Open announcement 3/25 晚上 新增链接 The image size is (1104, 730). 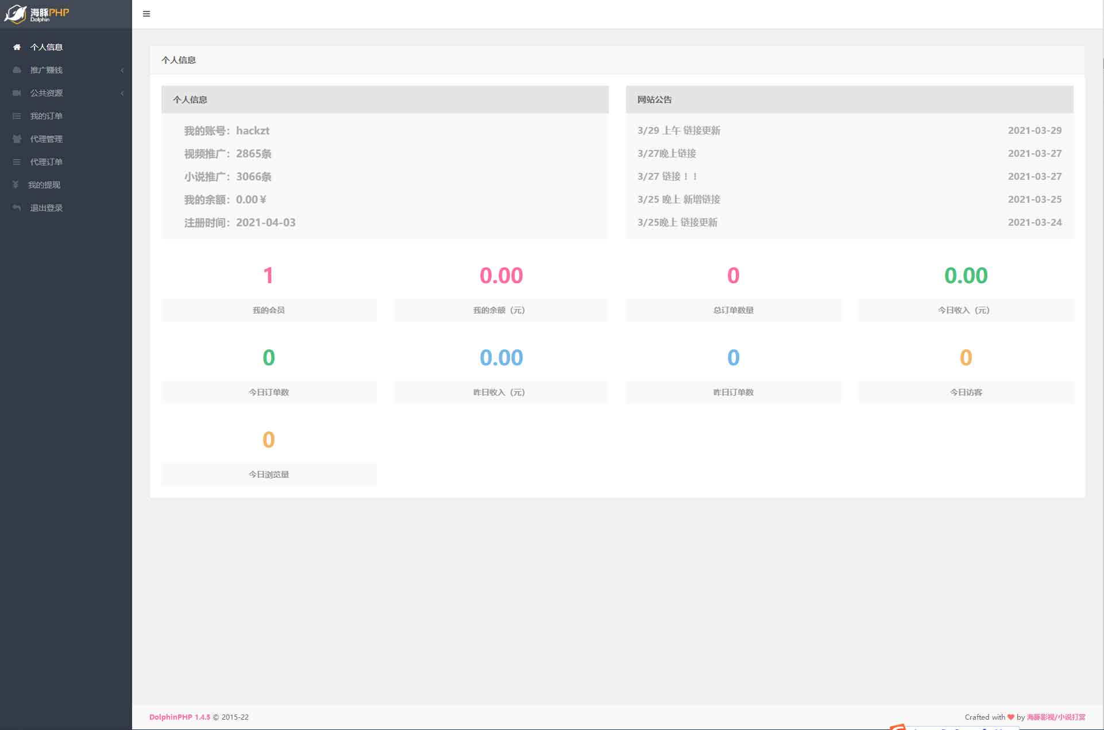click(x=678, y=199)
